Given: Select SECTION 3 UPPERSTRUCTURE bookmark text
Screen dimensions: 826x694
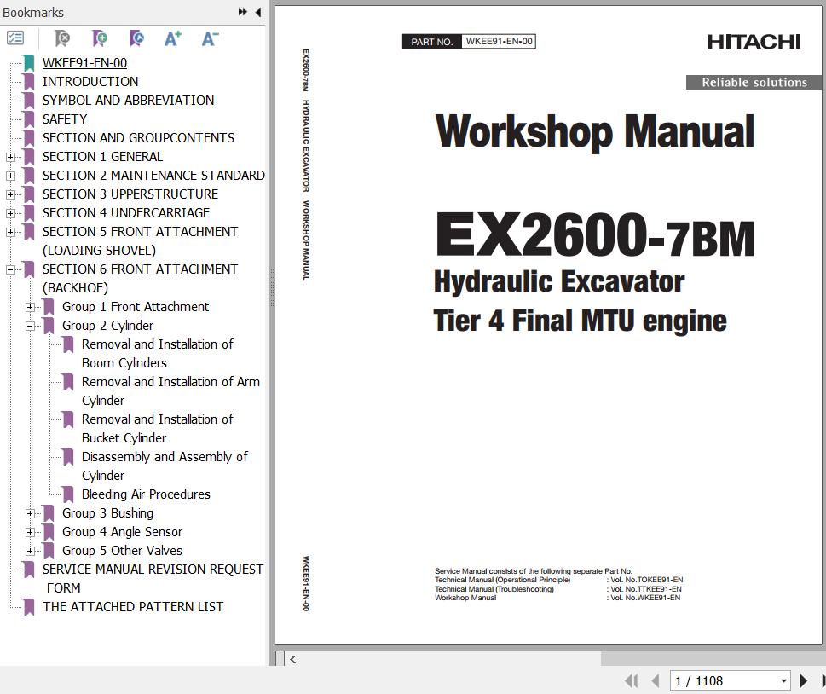Looking at the screenshot, I should click(130, 194).
